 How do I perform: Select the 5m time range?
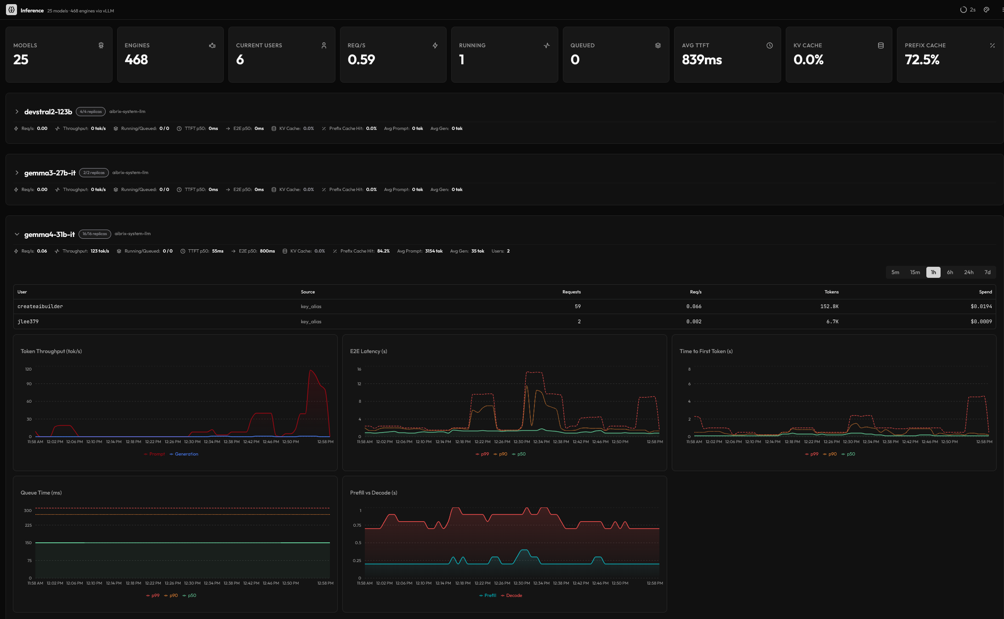pyautogui.click(x=895, y=272)
